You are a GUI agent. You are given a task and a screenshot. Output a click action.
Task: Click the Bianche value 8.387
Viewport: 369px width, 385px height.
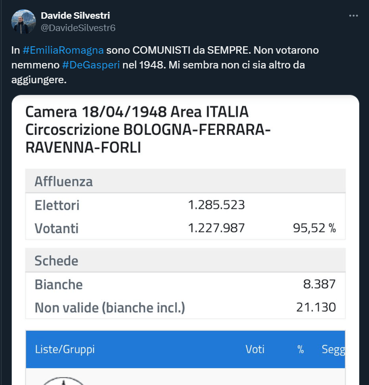pos(319,284)
